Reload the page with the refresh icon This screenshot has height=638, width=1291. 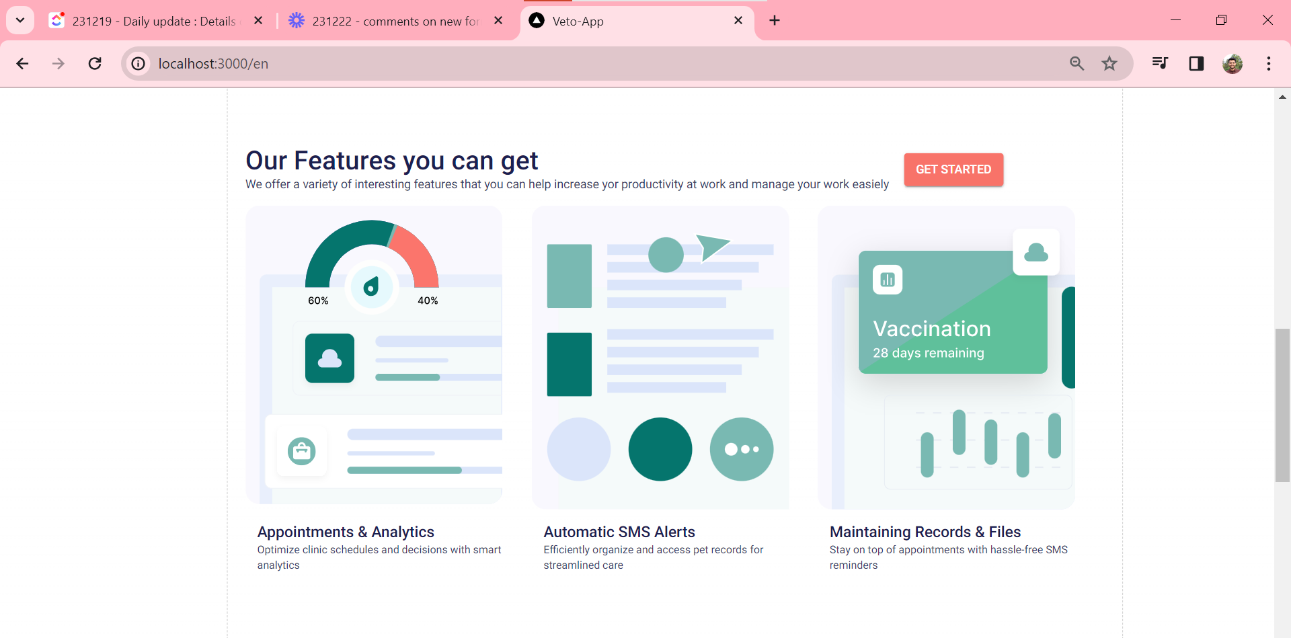tap(95, 63)
